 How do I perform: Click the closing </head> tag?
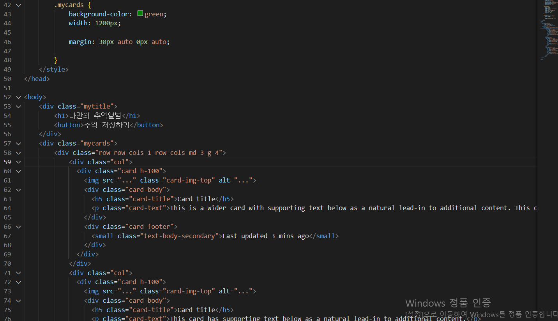pyautogui.click(x=37, y=79)
